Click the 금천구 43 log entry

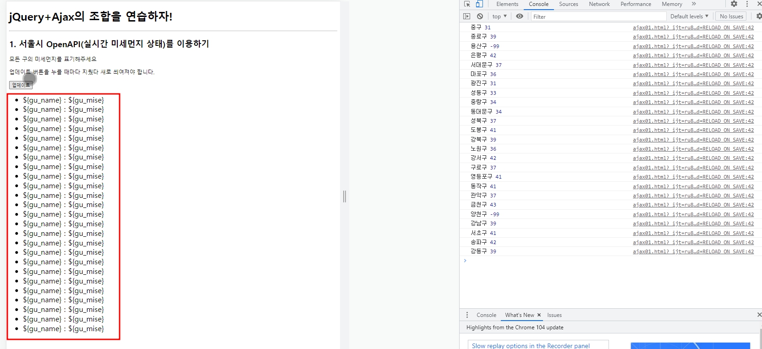[483, 205]
